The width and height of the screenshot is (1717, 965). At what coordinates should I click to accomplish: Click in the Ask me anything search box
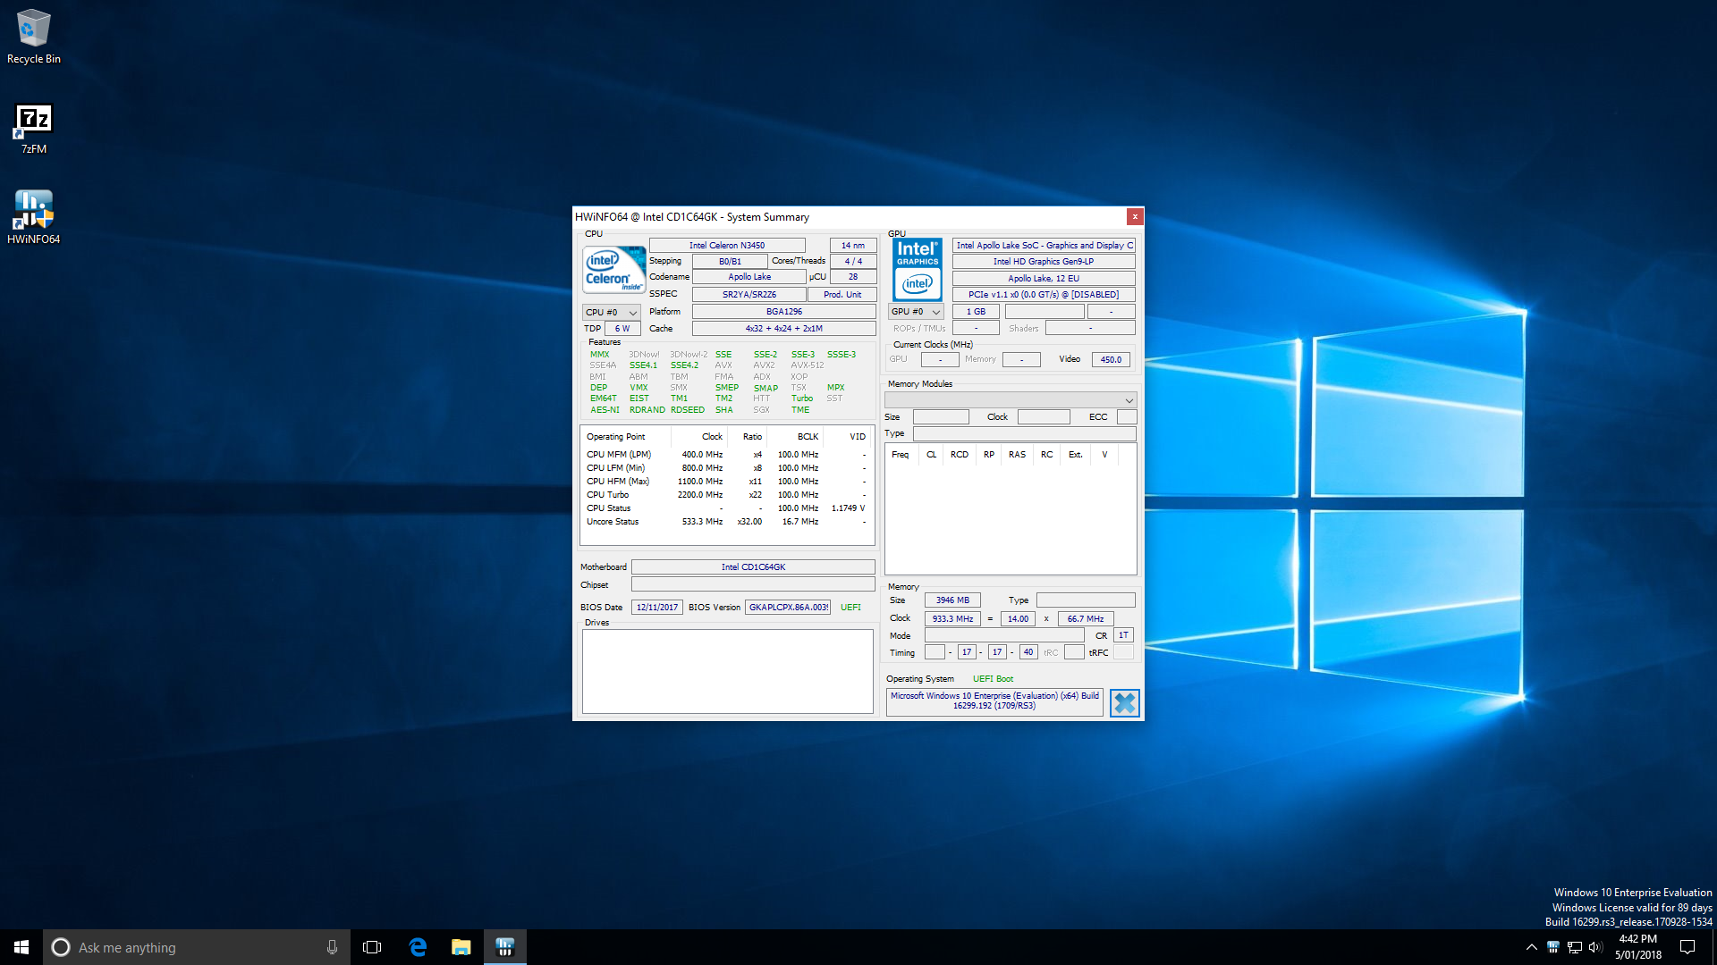point(197,947)
